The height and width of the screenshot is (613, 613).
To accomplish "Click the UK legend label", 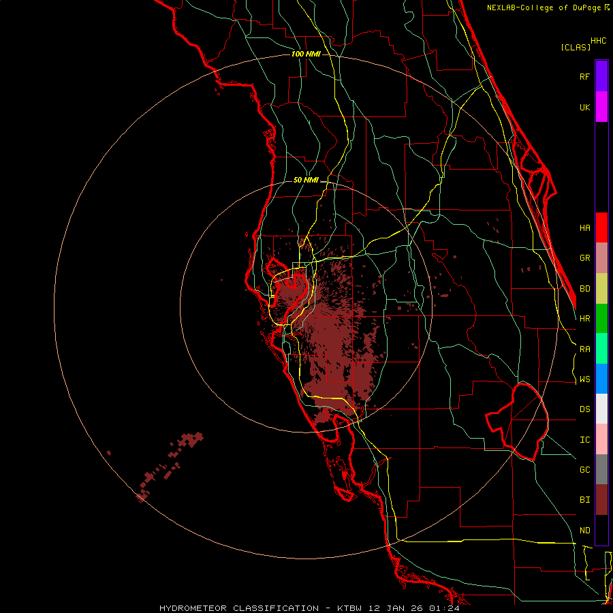I will click(x=584, y=107).
